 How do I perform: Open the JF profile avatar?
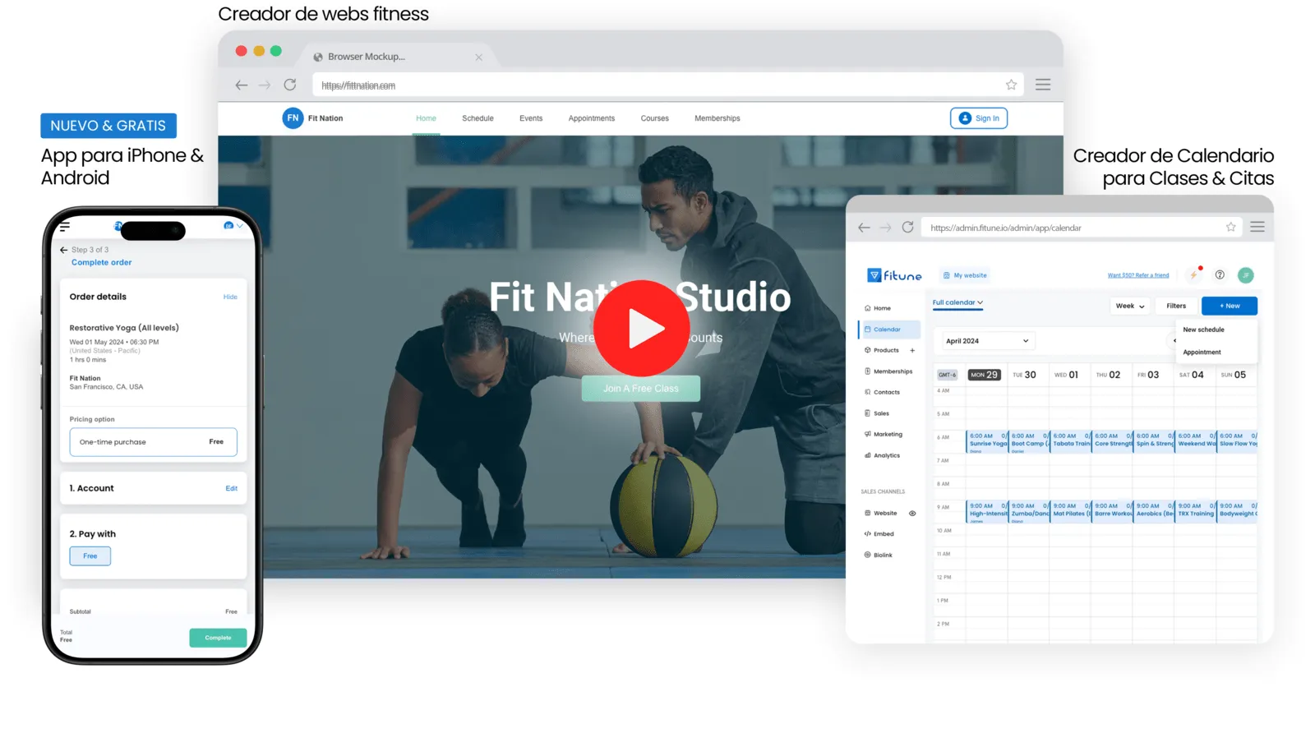(x=1245, y=274)
